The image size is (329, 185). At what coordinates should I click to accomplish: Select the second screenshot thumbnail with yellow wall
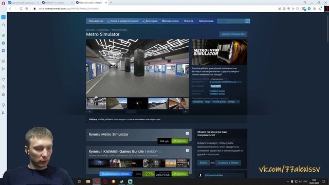(x=117, y=103)
